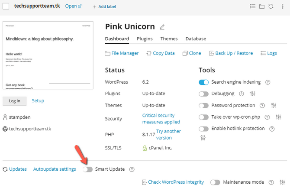Viewport: 290px width, 188px height.
Task: Open hotlink protection settings sliders icon
Action: (x=203, y=138)
